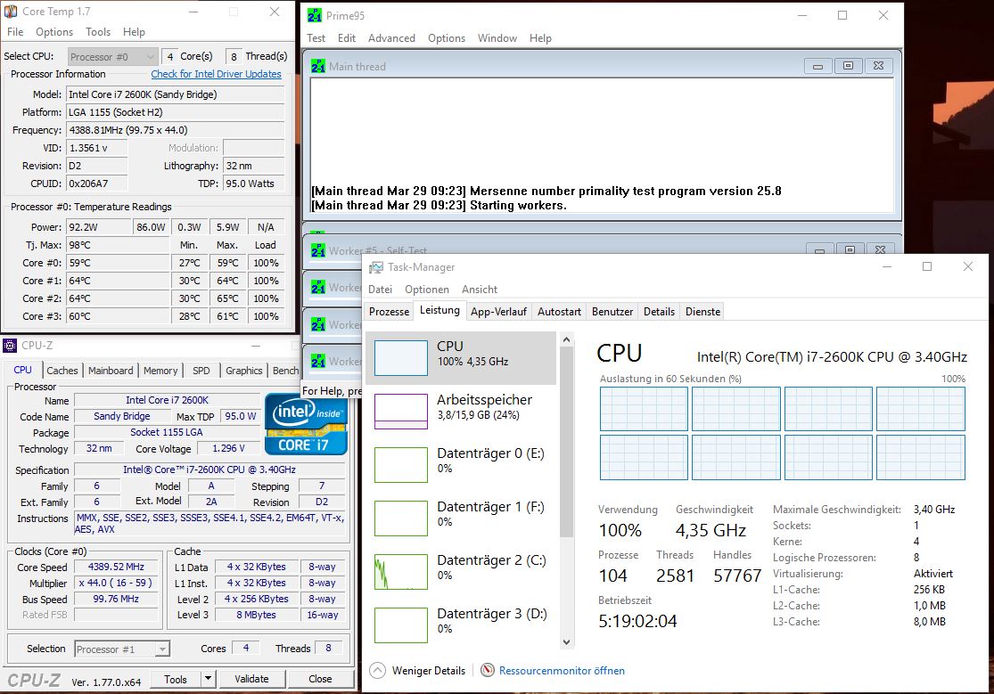Click the Frequency field in Core Temp

[x=175, y=130]
